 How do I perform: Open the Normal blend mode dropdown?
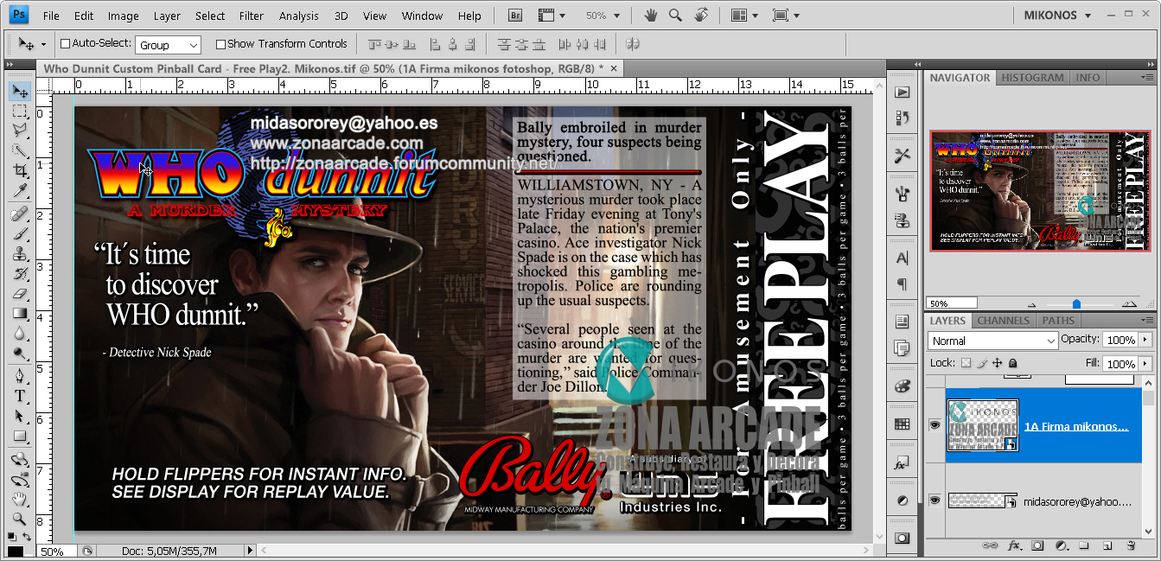pos(992,341)
